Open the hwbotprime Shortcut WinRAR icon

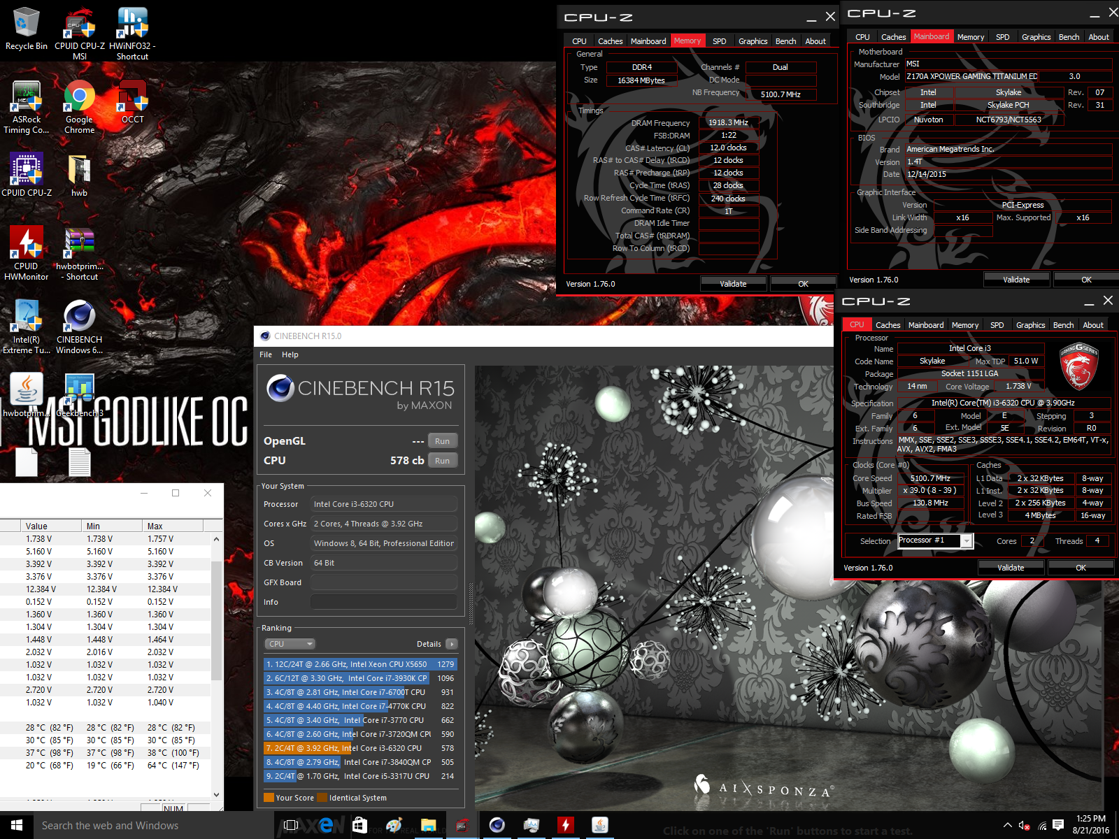pos(80,253)
